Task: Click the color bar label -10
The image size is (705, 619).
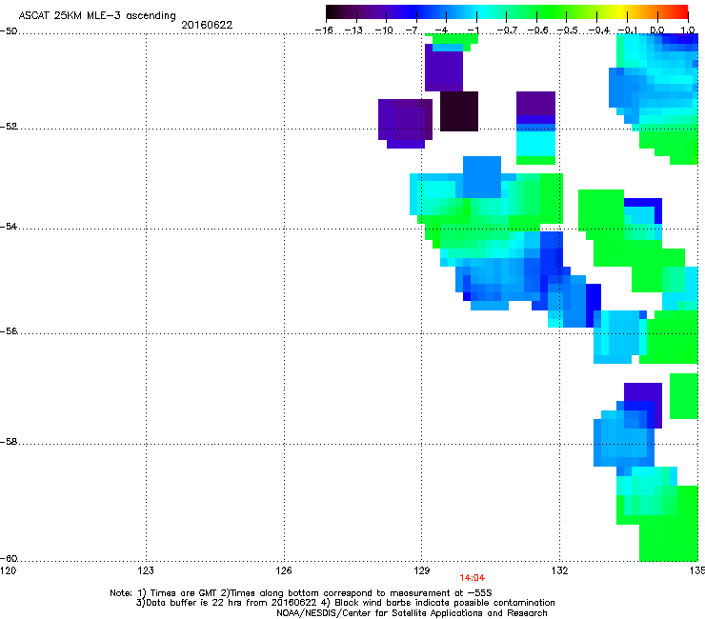Action: click(384, 30)
